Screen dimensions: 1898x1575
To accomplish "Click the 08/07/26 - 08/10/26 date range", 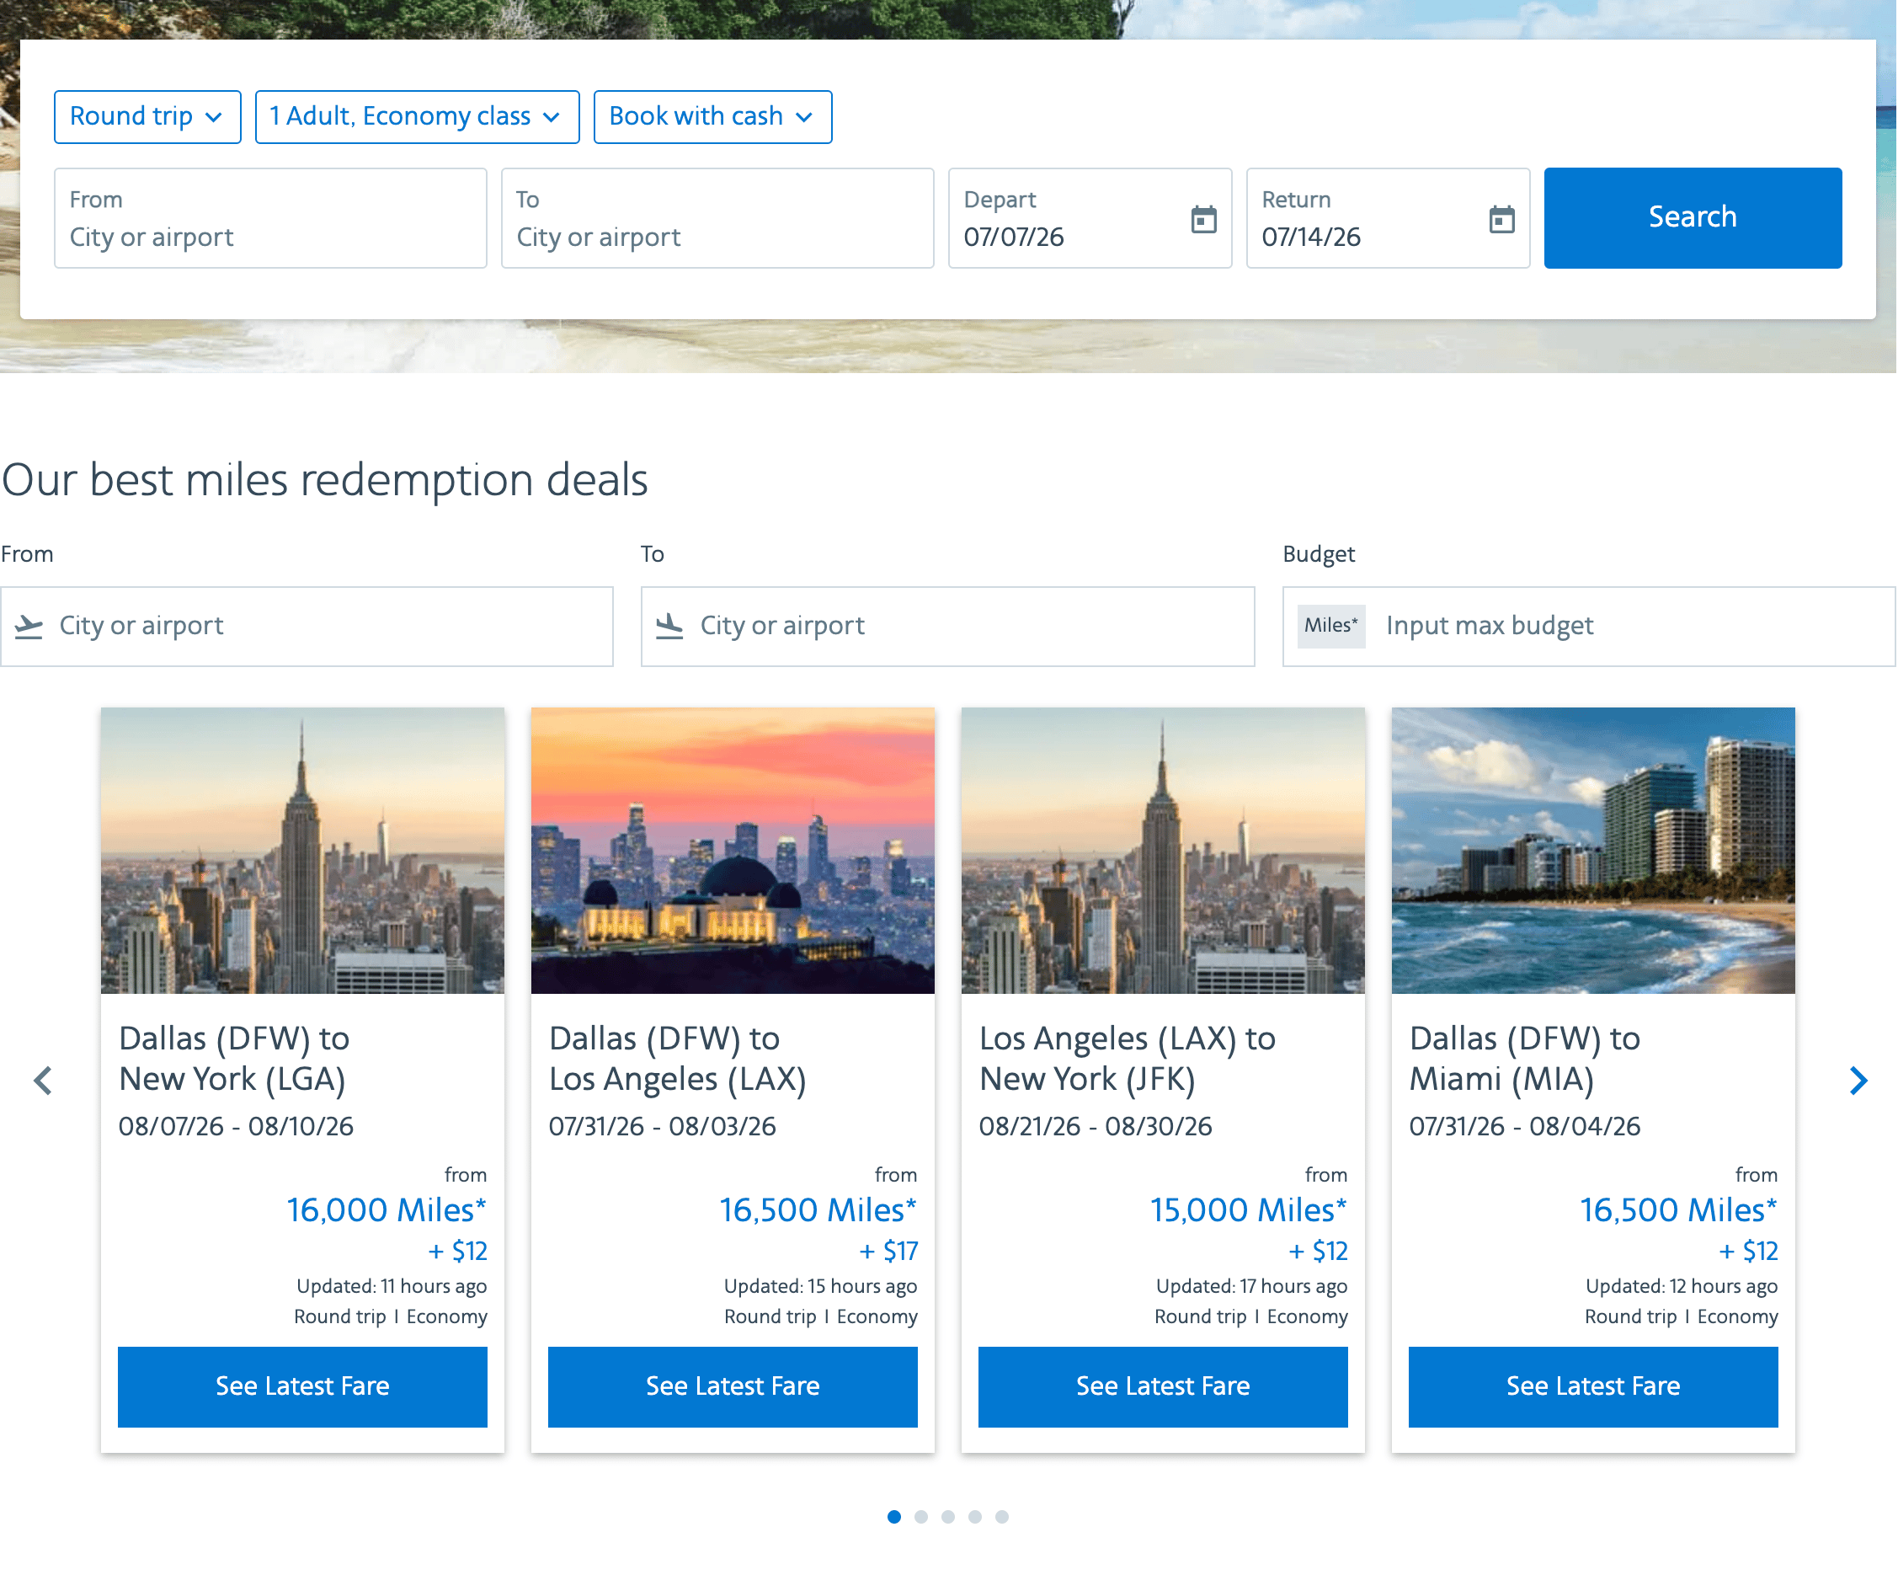I will (x=236, y=1127).
